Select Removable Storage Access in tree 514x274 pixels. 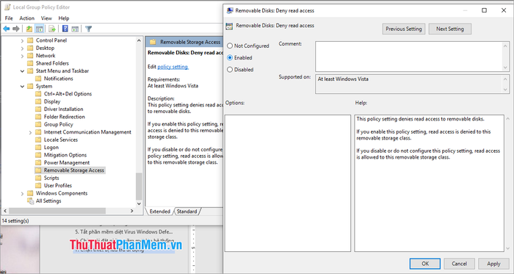(73, 170)
